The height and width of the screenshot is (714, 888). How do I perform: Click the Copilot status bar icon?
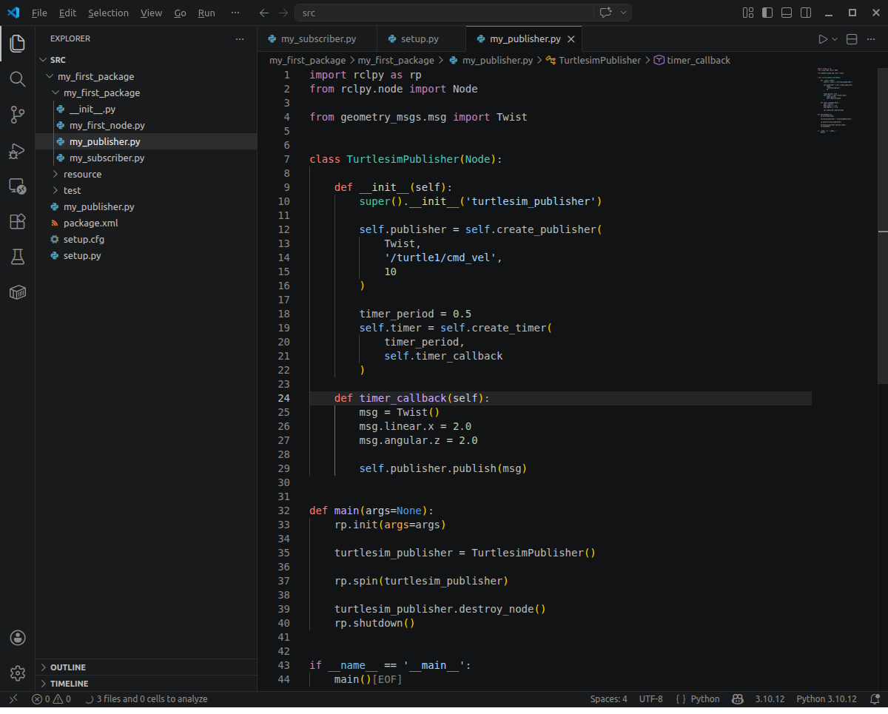click(x=737, y=698)
